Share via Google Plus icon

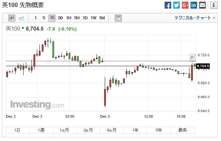185,5
